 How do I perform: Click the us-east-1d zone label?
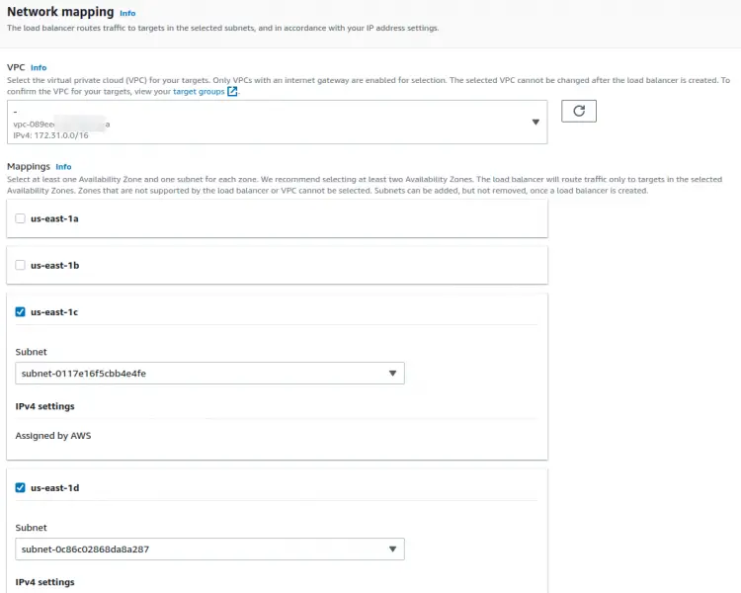click(x=54, y=487)
